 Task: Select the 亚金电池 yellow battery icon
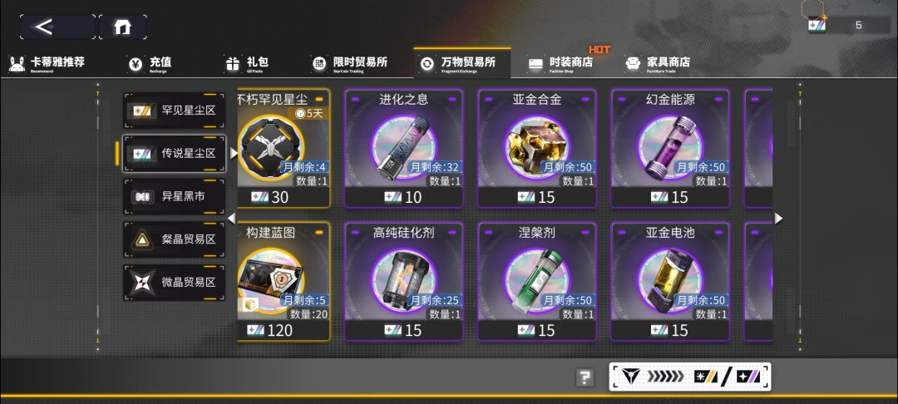click(x=670, y=280)
